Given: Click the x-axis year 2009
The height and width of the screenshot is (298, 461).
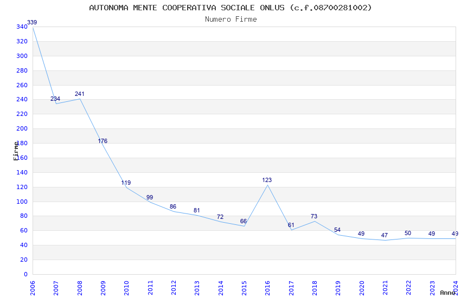Looking at the screenshot, I should 103,288.
